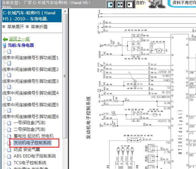Follow the 返回上一级 link
196x169 pixels.
point(19,39)
